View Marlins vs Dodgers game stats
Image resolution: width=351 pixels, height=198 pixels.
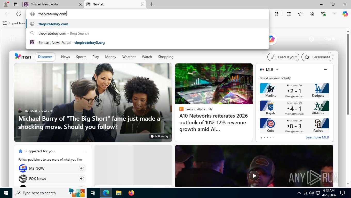(x=294, y=96)
